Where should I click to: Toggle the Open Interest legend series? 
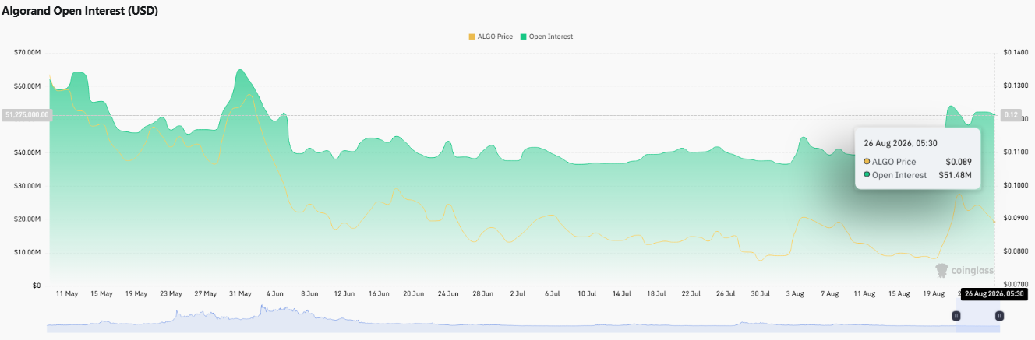pyautogui.click(x=546, y=37)
